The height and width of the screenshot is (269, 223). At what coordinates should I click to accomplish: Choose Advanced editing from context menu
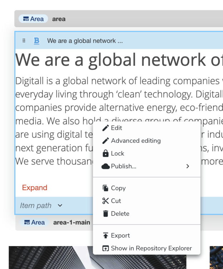point(135,141)
